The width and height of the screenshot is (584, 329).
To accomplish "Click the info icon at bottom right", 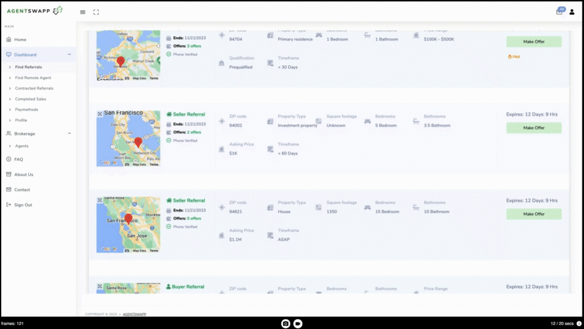I will coord(579,324).
